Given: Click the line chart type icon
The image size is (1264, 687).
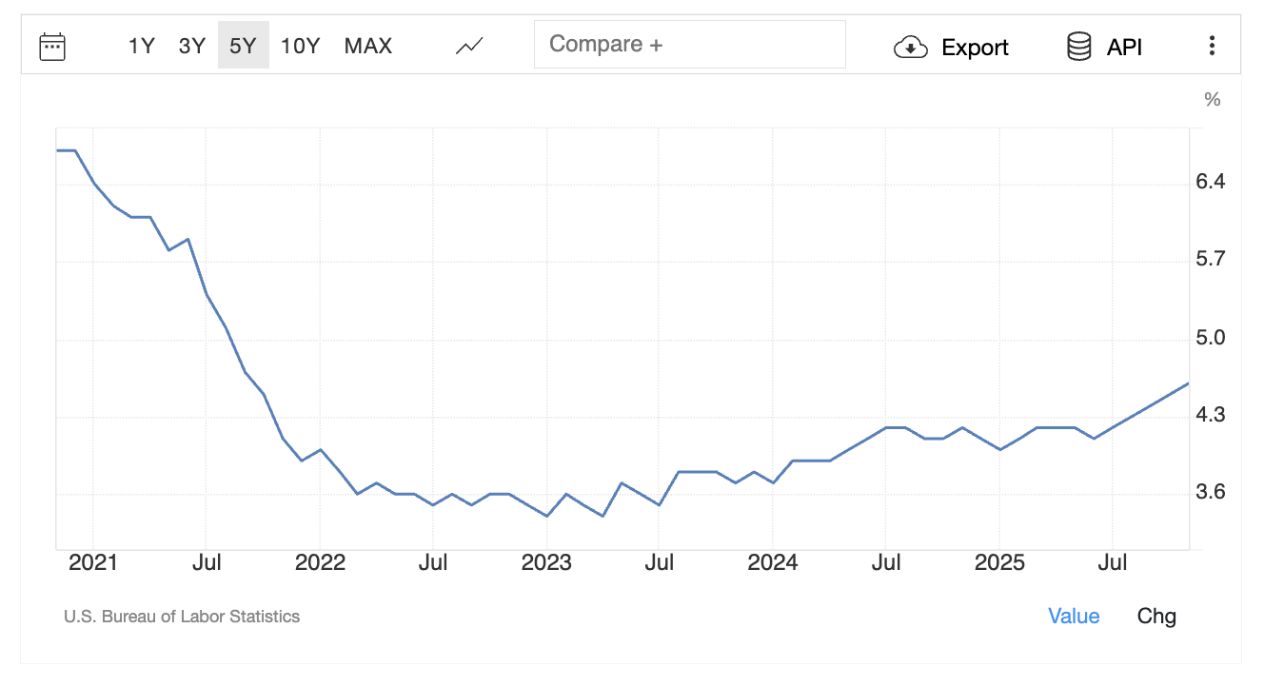Looking at the screenshot, I should pyautogui.click(x=469, y=46).
